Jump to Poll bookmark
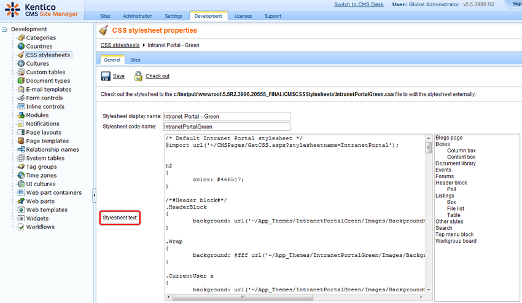 (x=451, y=189)
